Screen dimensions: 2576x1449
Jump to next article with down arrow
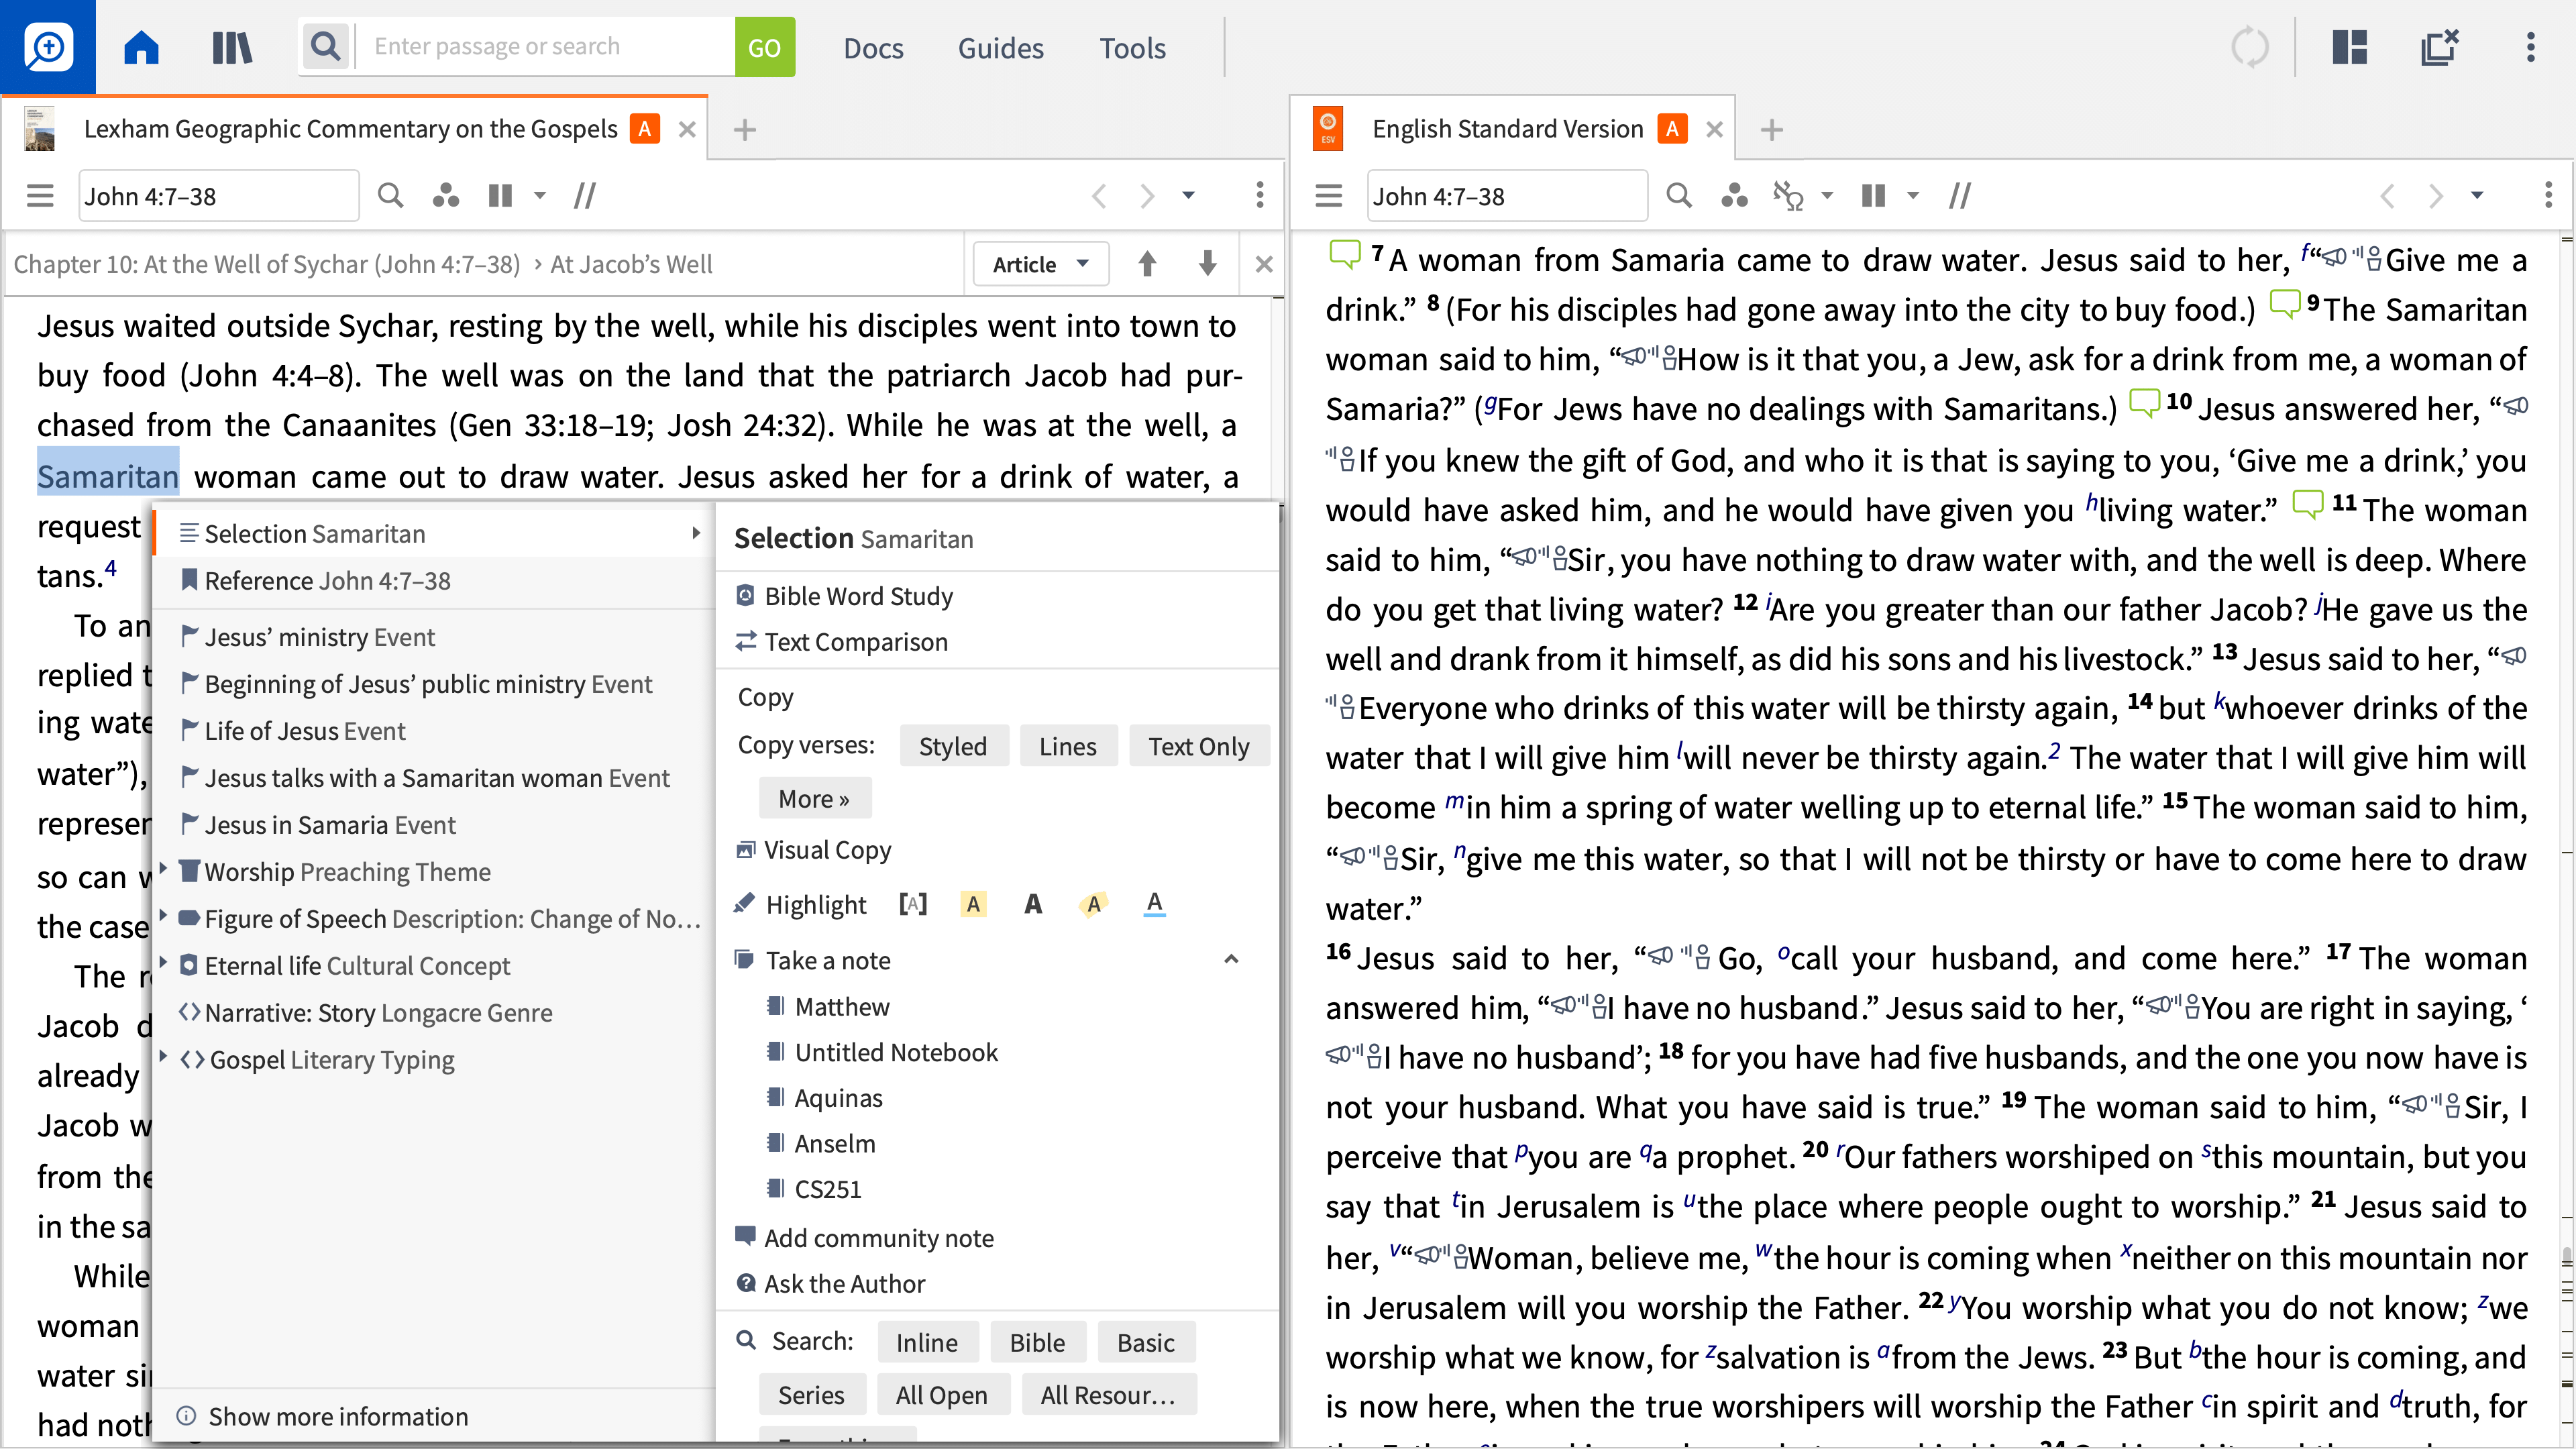pos(1207,264)
